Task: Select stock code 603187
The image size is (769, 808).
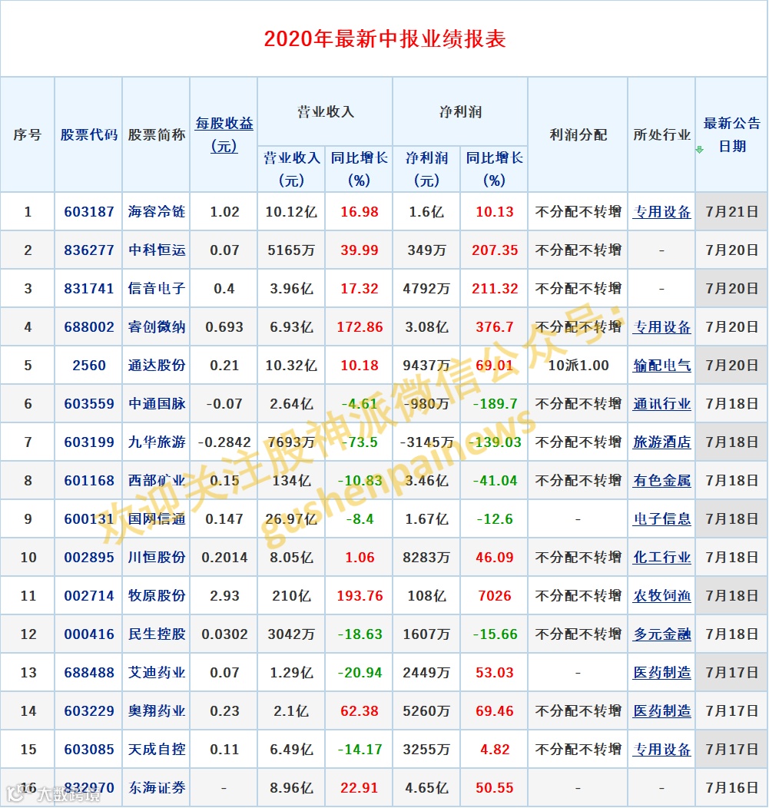Action: [x=88, y=212]
